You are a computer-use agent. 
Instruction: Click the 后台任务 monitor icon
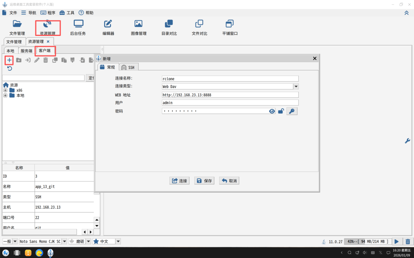[x=79, y=24]
